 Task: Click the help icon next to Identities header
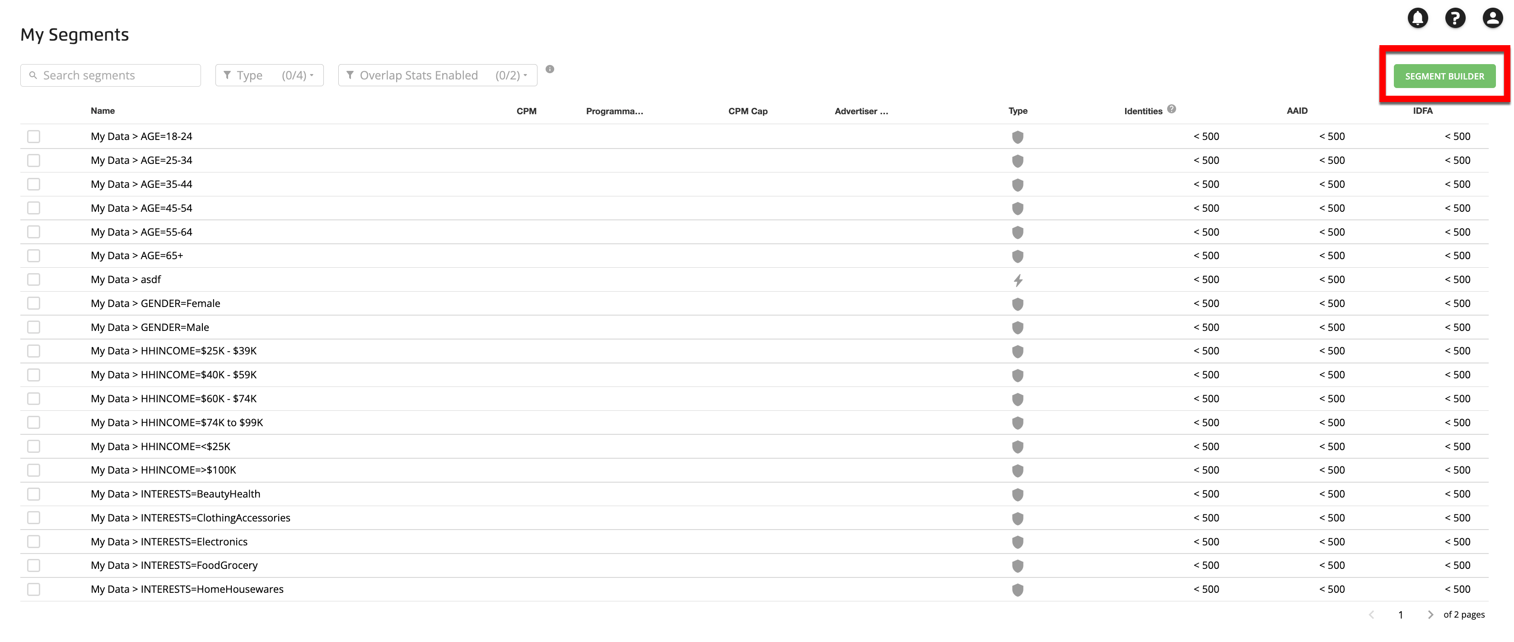(x=1171, y=109)
